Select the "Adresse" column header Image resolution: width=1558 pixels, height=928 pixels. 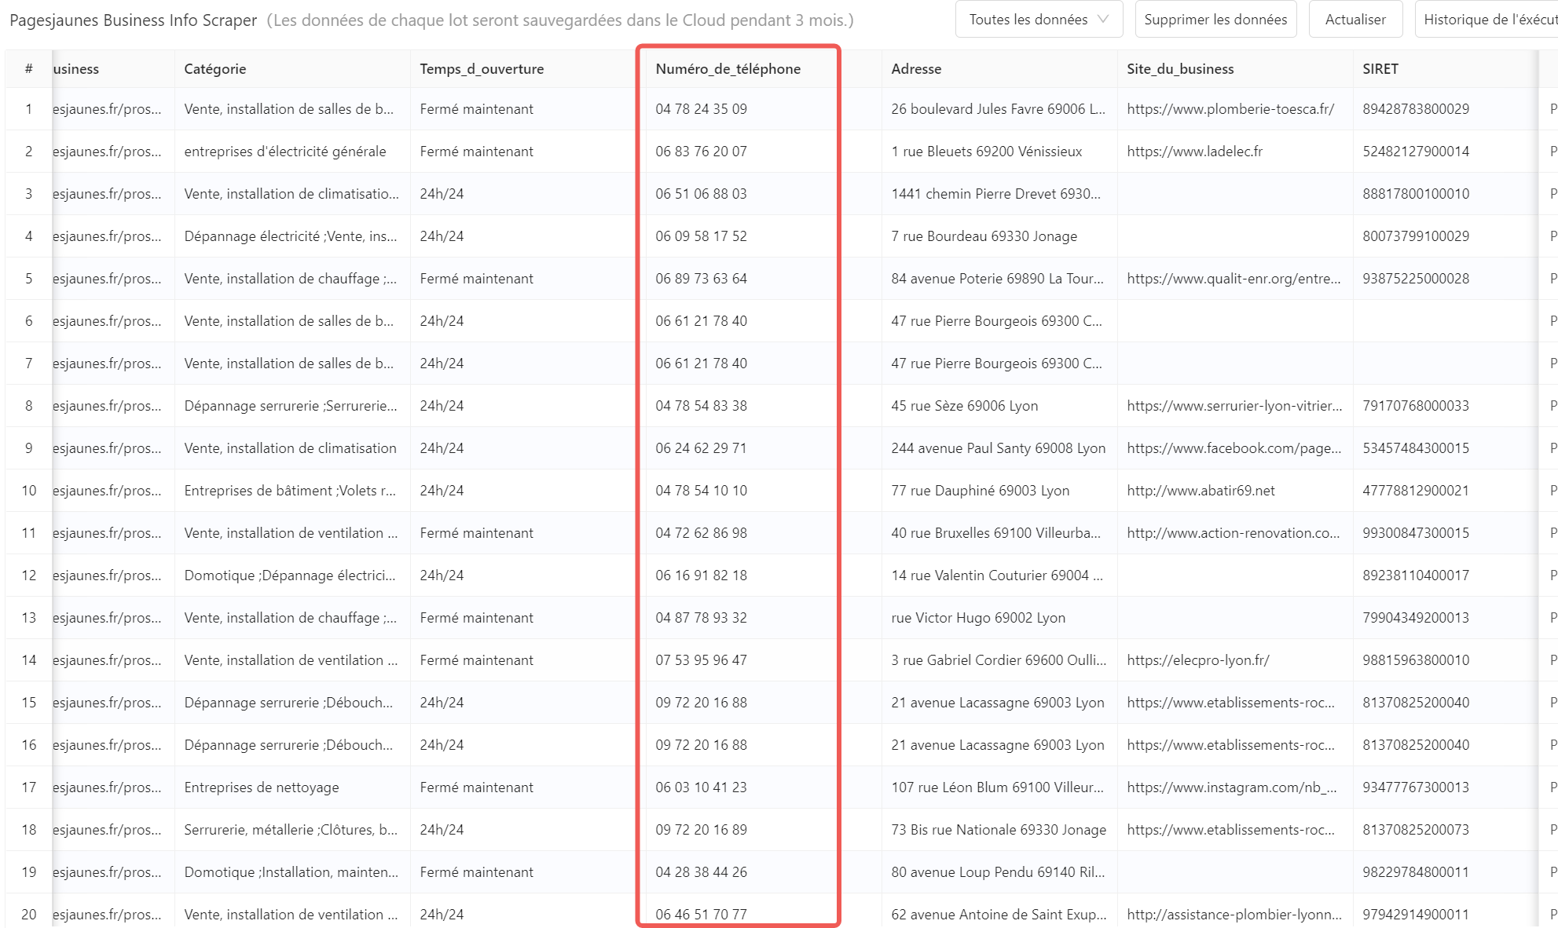click(915, 69)
